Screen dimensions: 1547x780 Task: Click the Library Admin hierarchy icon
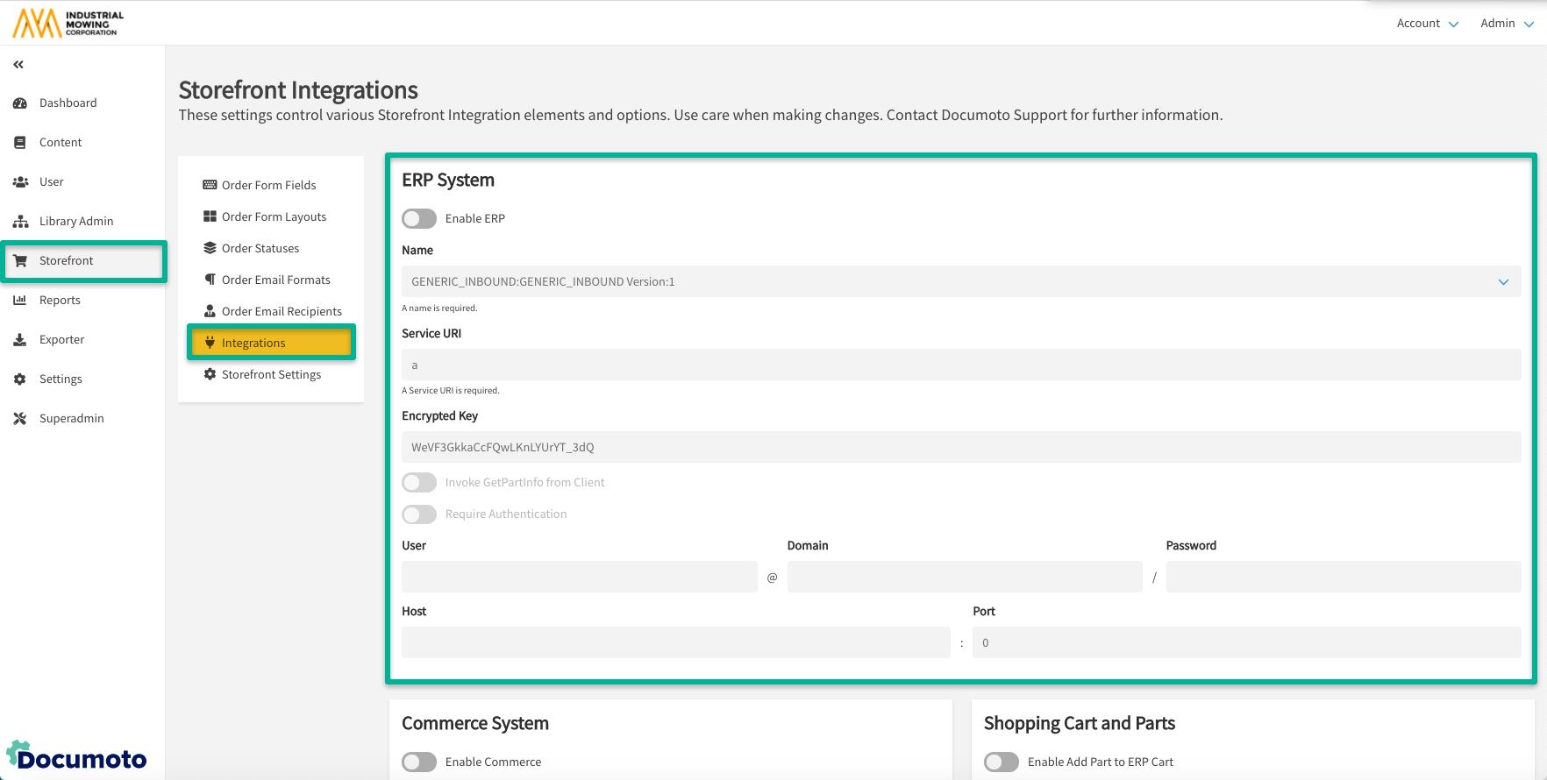click(x=20, y=222)
